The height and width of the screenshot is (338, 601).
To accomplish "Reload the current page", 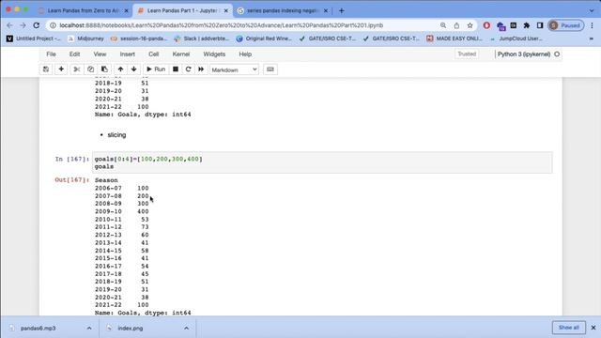I will pyautogui.click(x=37, y=25).
